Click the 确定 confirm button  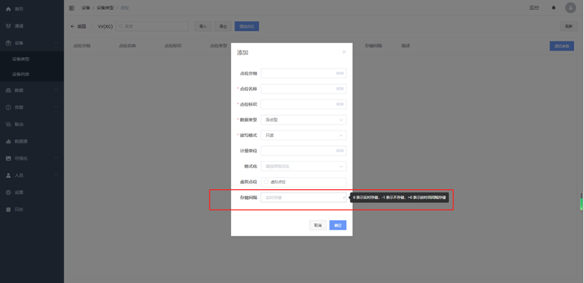(x=338, y=225)
